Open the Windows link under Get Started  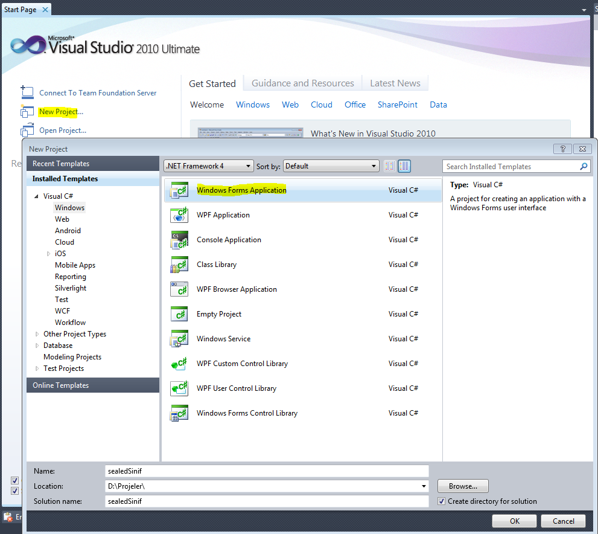click(252, 105)
